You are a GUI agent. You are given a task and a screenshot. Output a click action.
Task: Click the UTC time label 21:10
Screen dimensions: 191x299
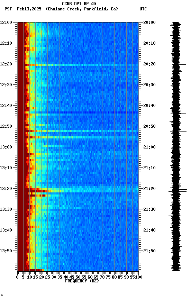[x=149, y=168]
